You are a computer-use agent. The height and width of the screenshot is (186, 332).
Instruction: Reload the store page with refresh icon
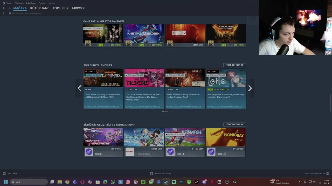click(x=4, y=13)
